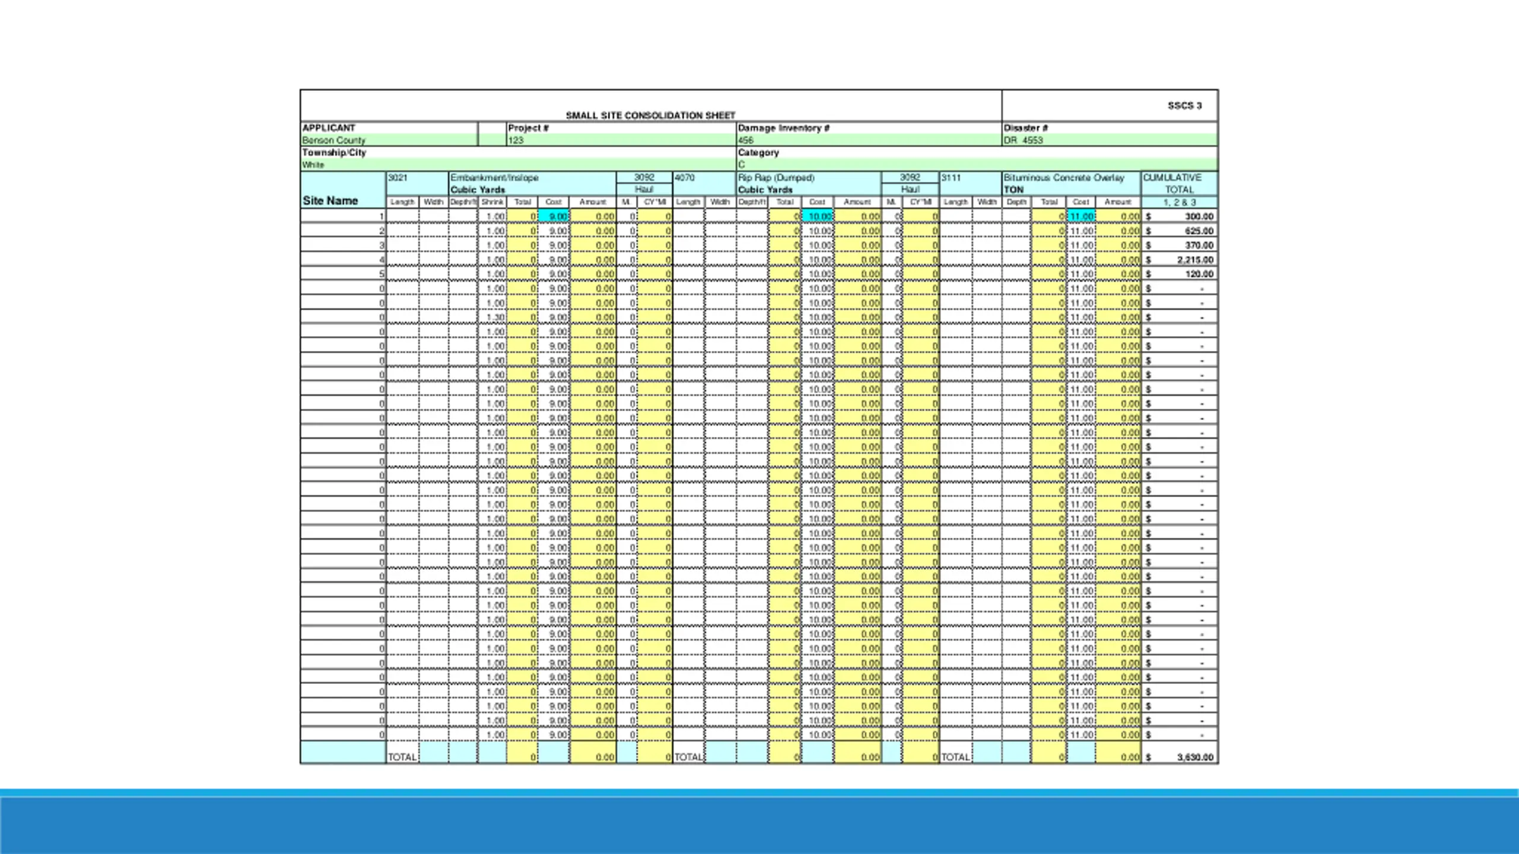Click the 3021 item code cell
The height and width of the screenshot is (854, 1519).
[x=417, y=178]
